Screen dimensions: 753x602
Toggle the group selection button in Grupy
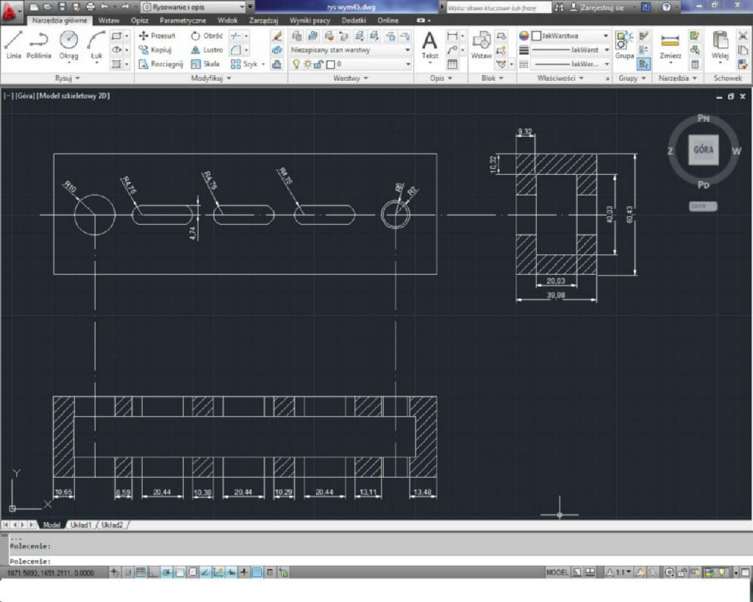pos(643,64)
